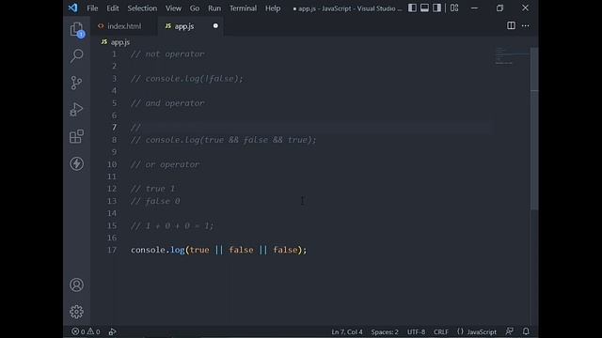Click the '// not operator' comment

coord(167,54)
